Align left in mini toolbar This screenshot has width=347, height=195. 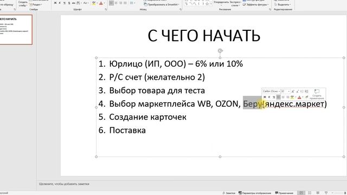click(x=278, y=97)
